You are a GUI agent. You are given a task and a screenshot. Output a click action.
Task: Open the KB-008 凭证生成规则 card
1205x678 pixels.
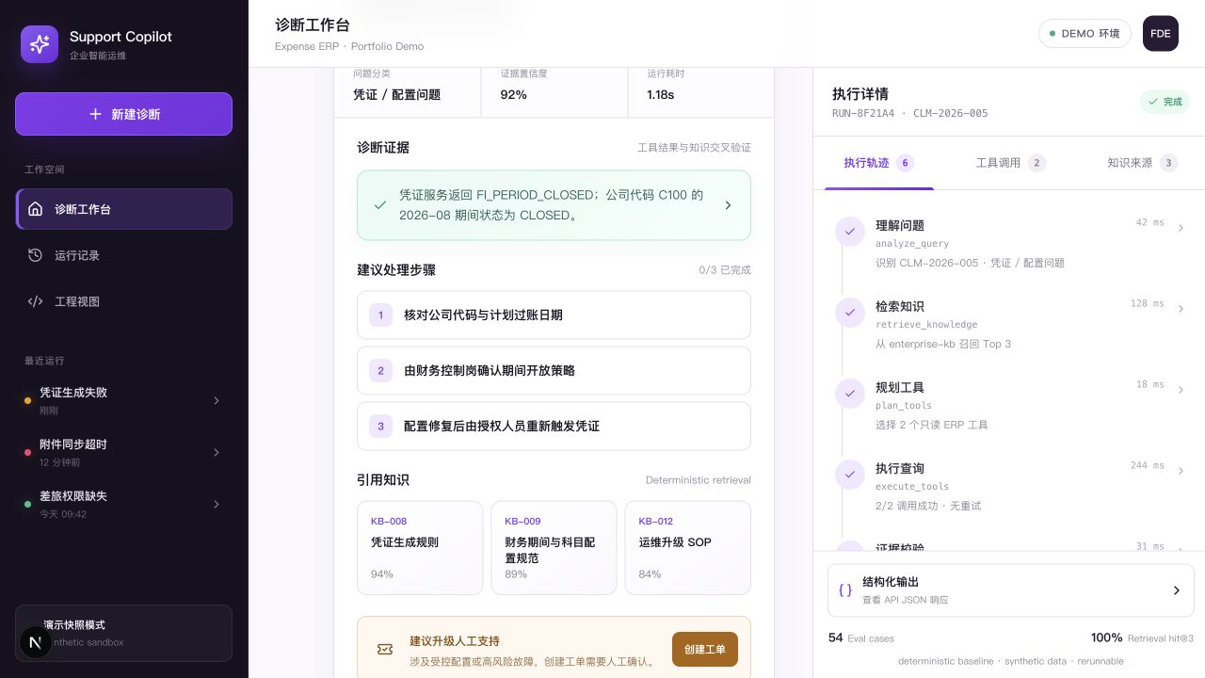(x=420, y=548)
